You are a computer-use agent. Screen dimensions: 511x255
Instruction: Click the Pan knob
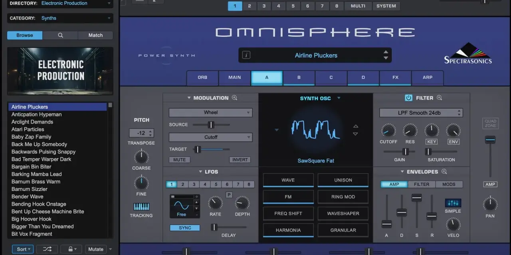coord(490,204)
